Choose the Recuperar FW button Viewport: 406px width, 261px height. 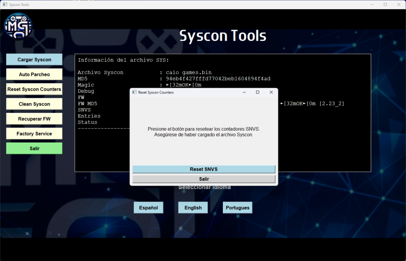click(x=34, y=119)
